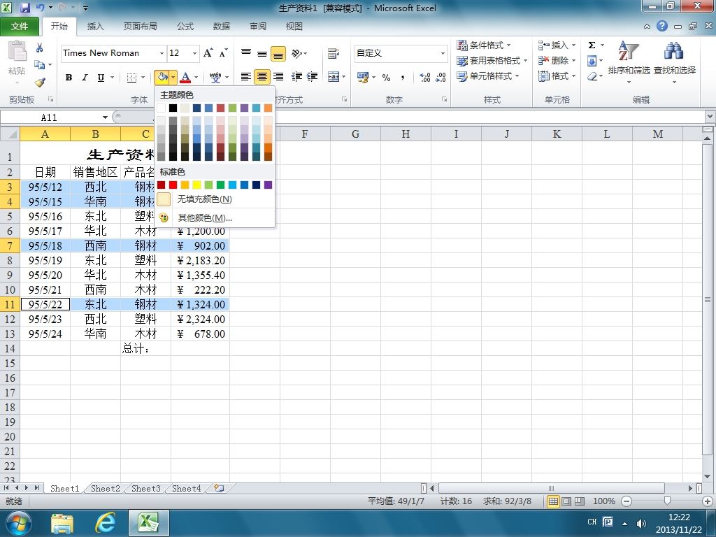This screenshot has width=716, height=537.
Task: Expand the 格式 cells dropdown
Action: click(x=573, y=76)
